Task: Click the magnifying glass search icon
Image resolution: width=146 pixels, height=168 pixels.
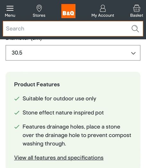Action: coord(135,28)
